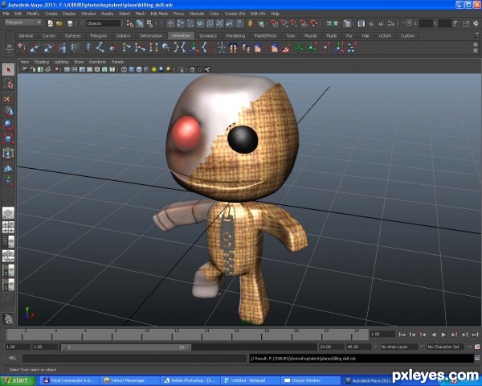Open the No Anim Layer dropdown
Image resolution: width=482 pixels, height=386 pixels.
point(398,347)
